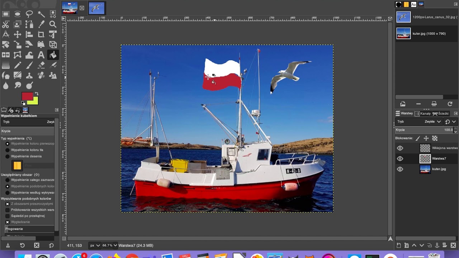Image resolution: width=459 pixels, height=258 pixels.
Task: Choose Wypełnienie koloru tła fill type
Action: pos(7,150)
